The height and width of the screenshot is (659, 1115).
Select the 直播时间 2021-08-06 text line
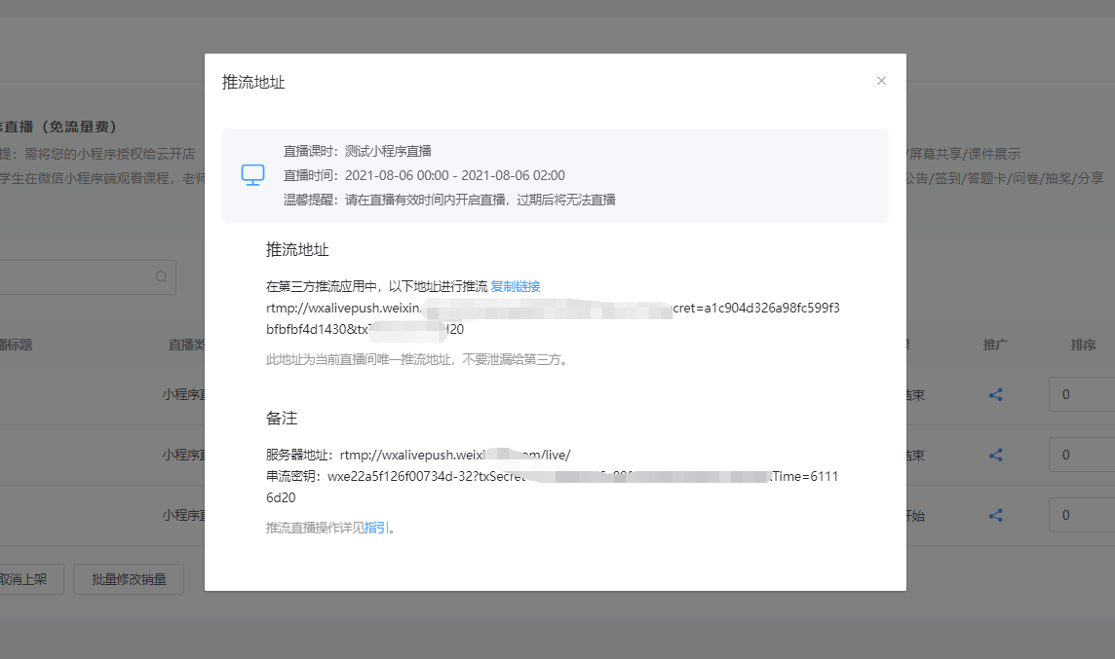424,175
